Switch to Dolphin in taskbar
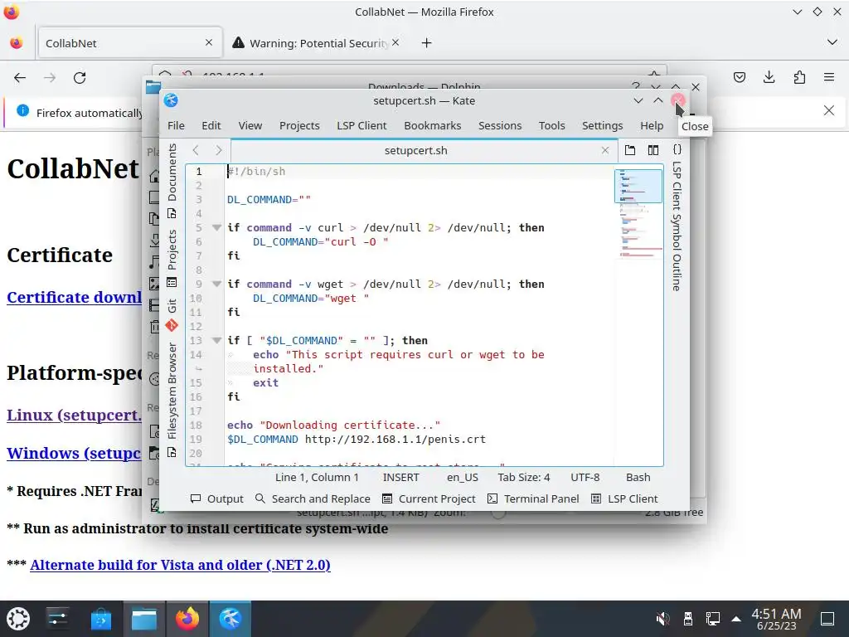 pyautogui.click(x=144, y=619)
